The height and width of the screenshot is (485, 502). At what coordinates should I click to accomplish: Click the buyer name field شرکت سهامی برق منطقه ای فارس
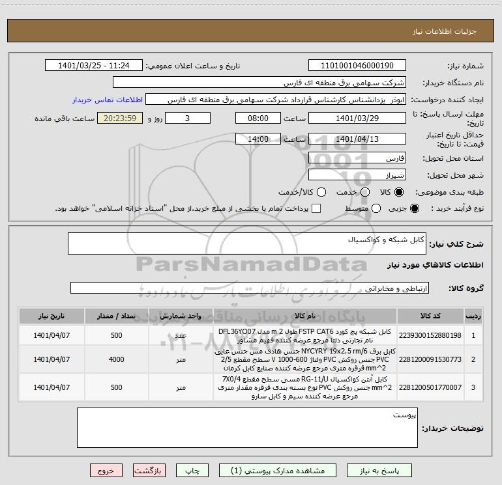click(259, 83)
